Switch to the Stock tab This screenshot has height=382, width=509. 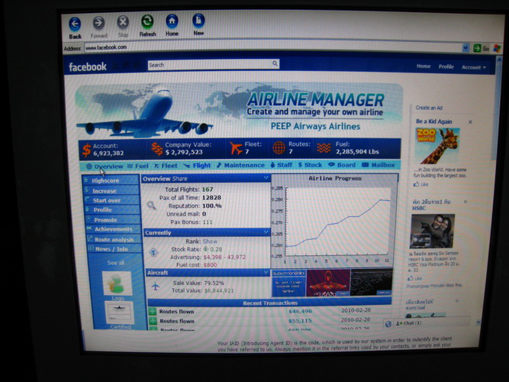pyautogui.click(x=310, y=165)
